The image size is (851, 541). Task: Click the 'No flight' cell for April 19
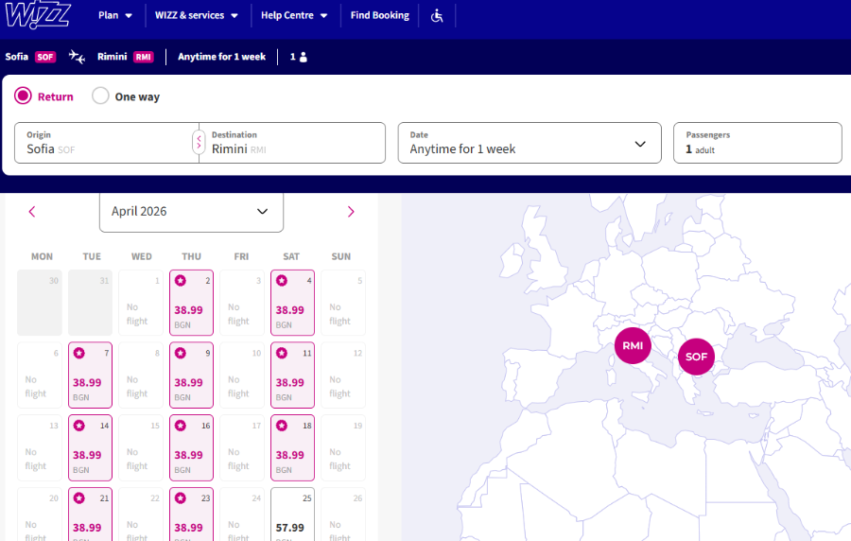tap(343, 447)
